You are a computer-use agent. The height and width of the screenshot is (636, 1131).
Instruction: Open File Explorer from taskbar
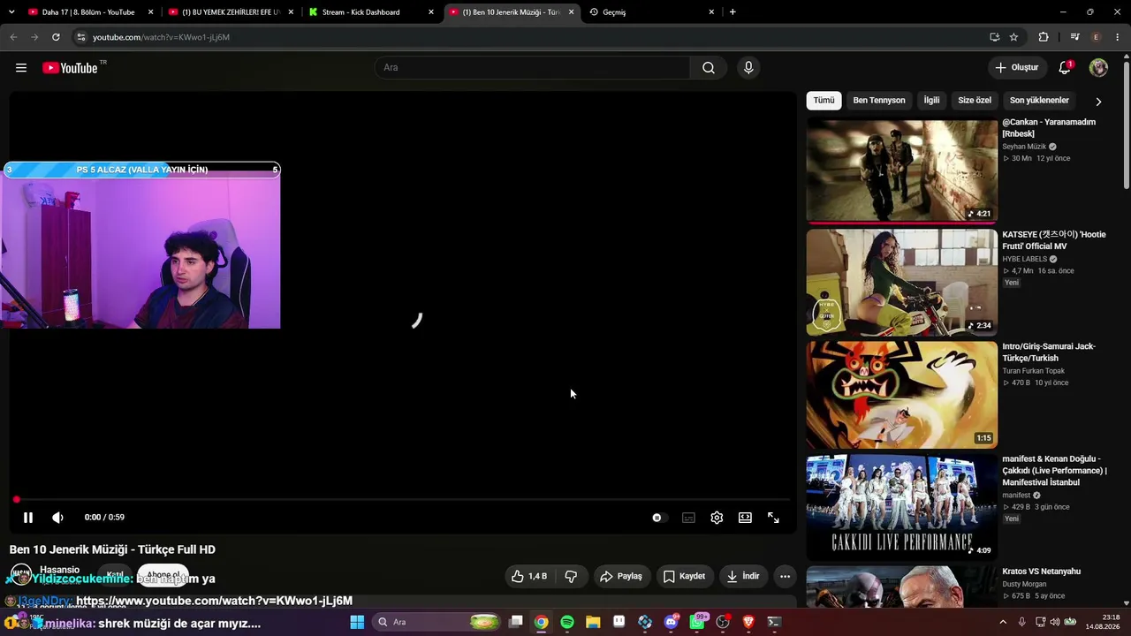pos(593,622)
